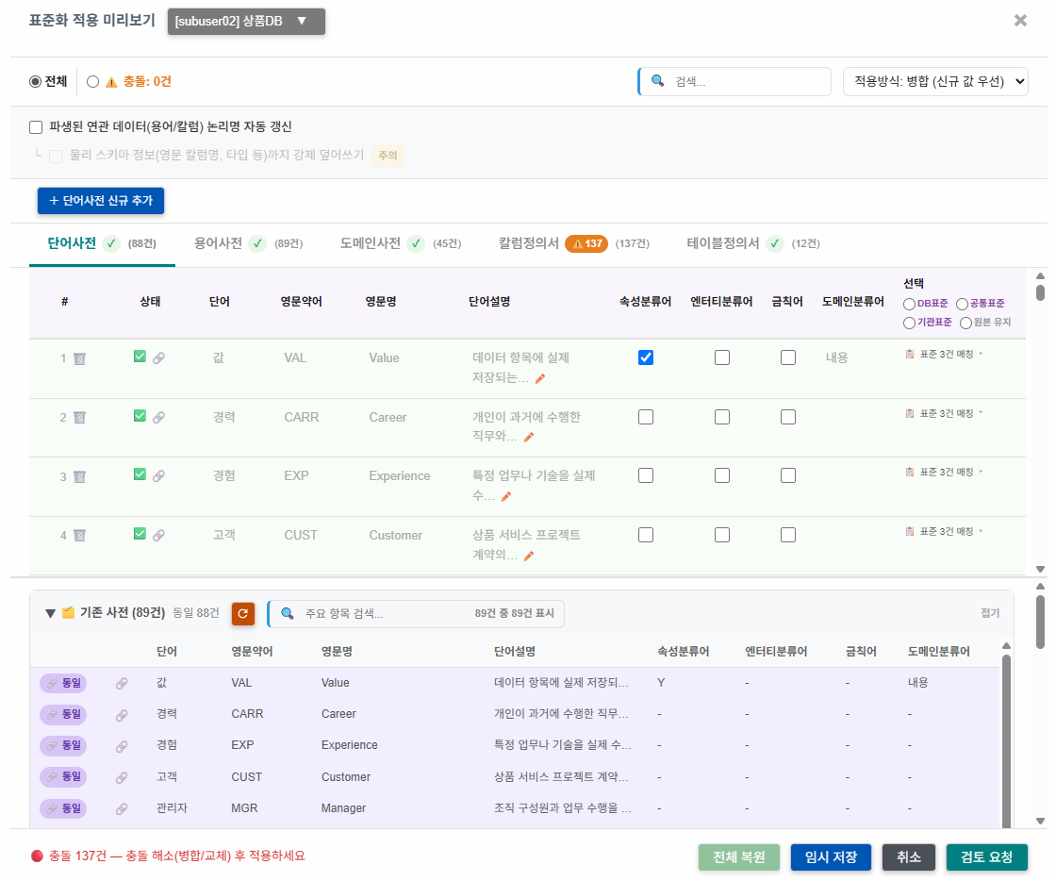This screenshot has width=1056, height=881.
Task: Expand 표준 3건 매칭 for the 경력 row
Action: (945, 413)
